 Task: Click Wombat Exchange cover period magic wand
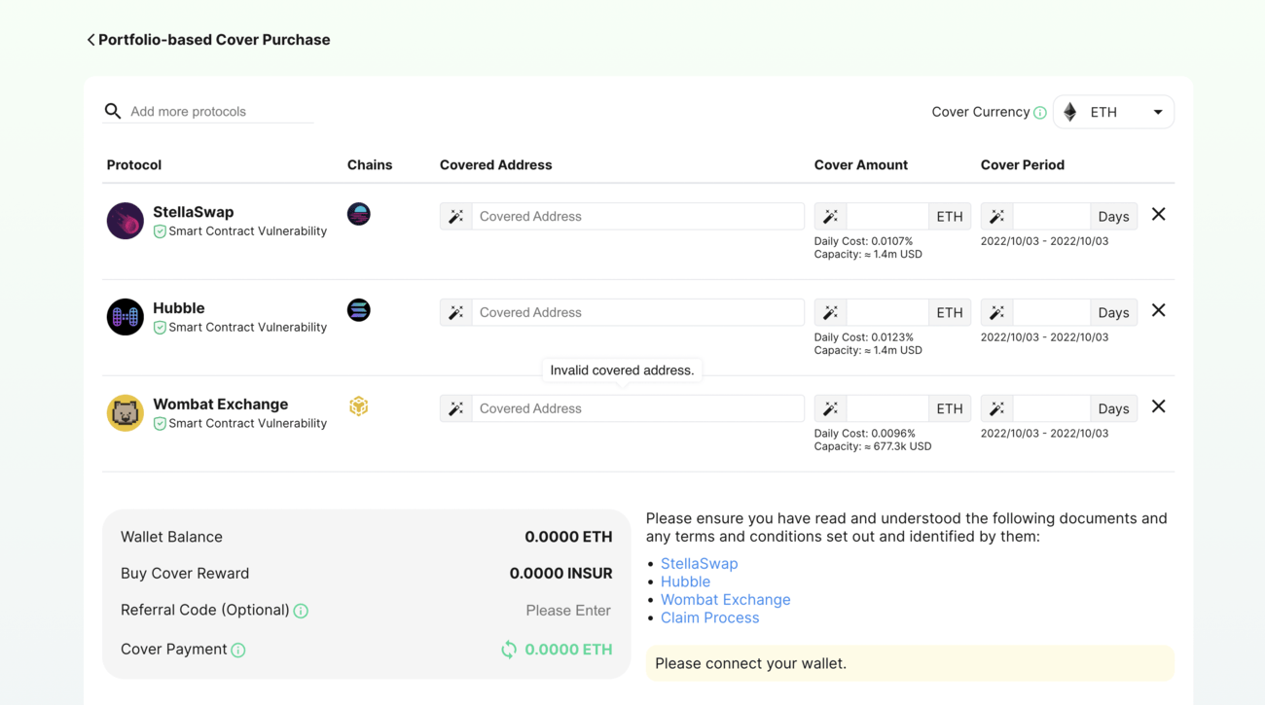997,408
